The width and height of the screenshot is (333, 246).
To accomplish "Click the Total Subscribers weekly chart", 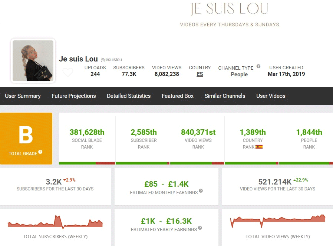I will click(x=55, y=222).
